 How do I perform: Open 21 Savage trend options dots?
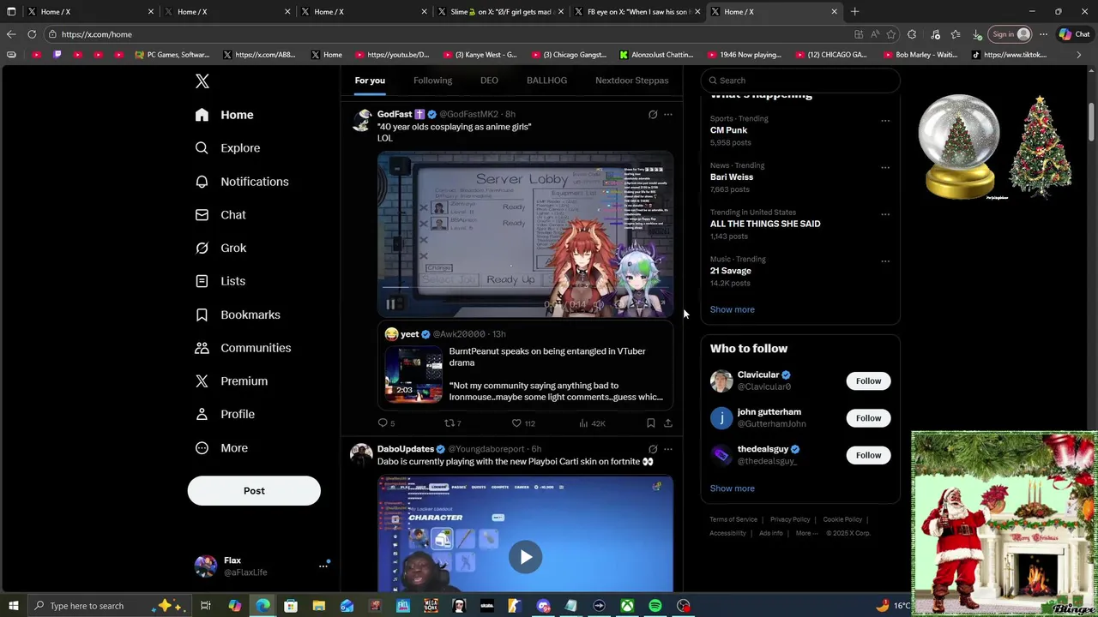pos(885,261)
